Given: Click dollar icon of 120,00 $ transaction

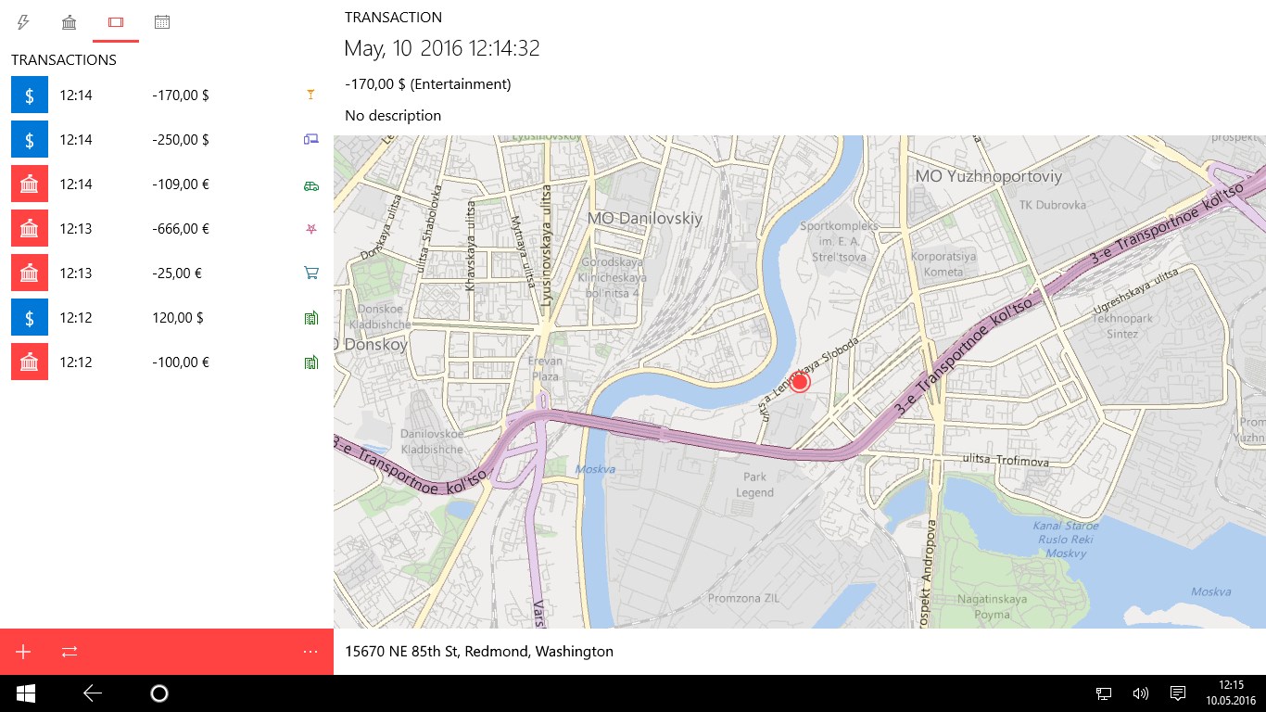Looking at the screenshot, I should (30, 317).
